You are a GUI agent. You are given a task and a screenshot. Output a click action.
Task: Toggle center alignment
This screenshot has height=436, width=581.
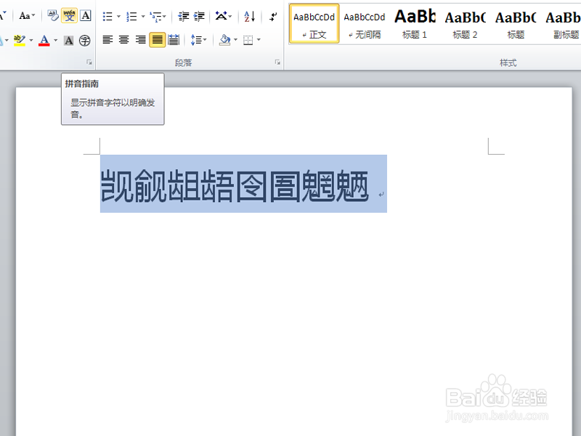coord(123,39)
